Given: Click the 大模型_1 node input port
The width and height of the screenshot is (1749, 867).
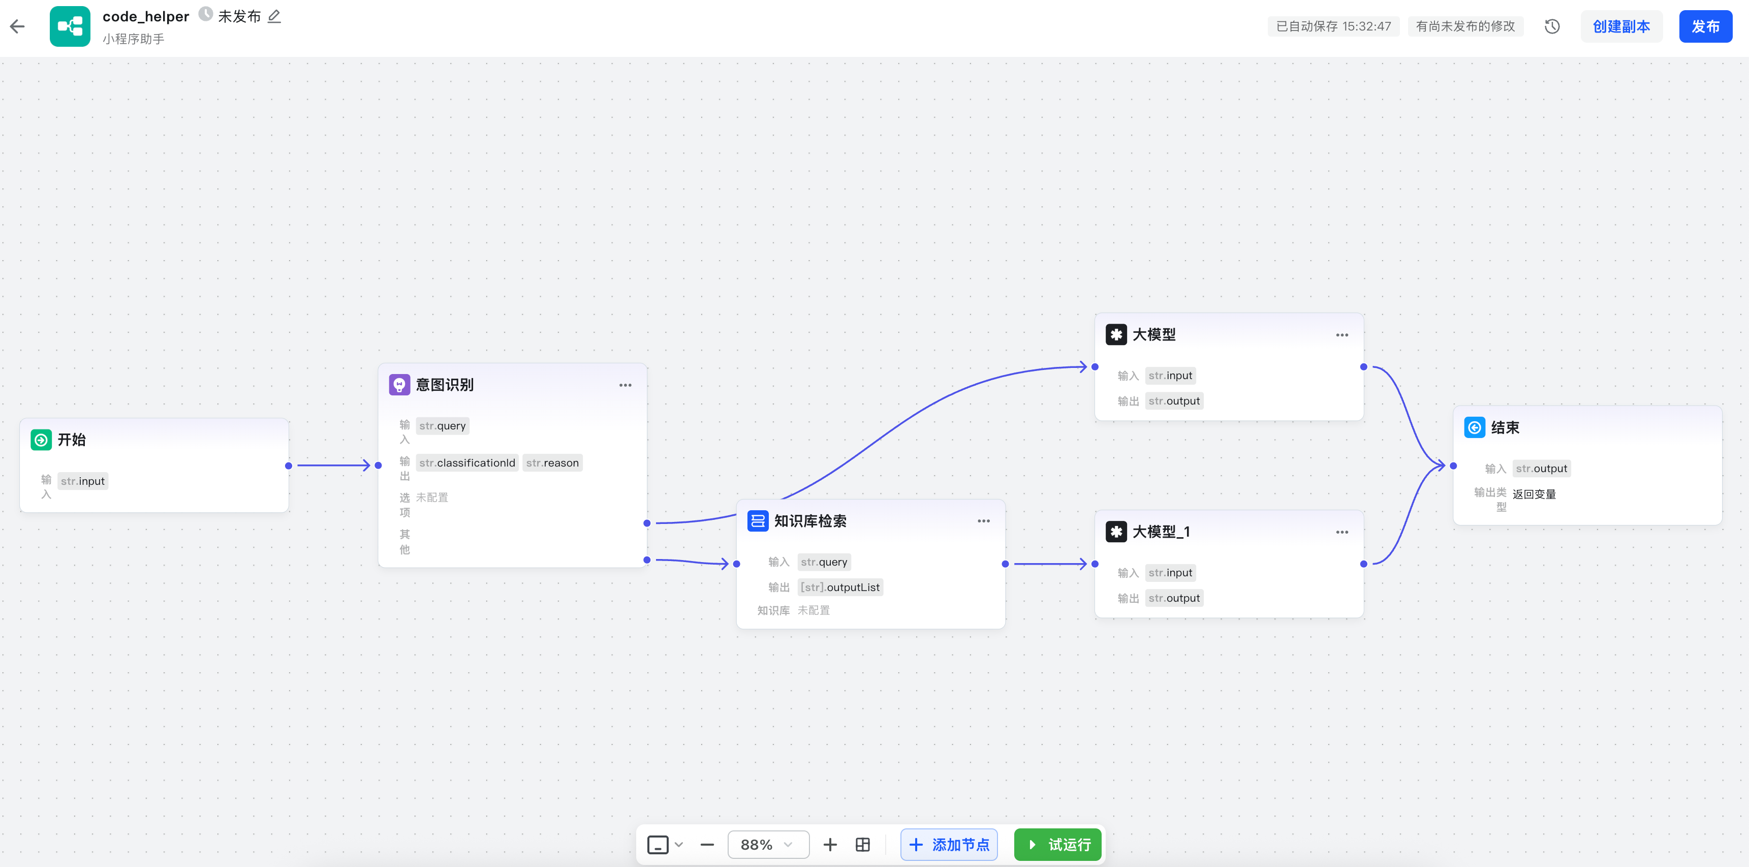Looking at the screenshot, I should [1095, 564].
